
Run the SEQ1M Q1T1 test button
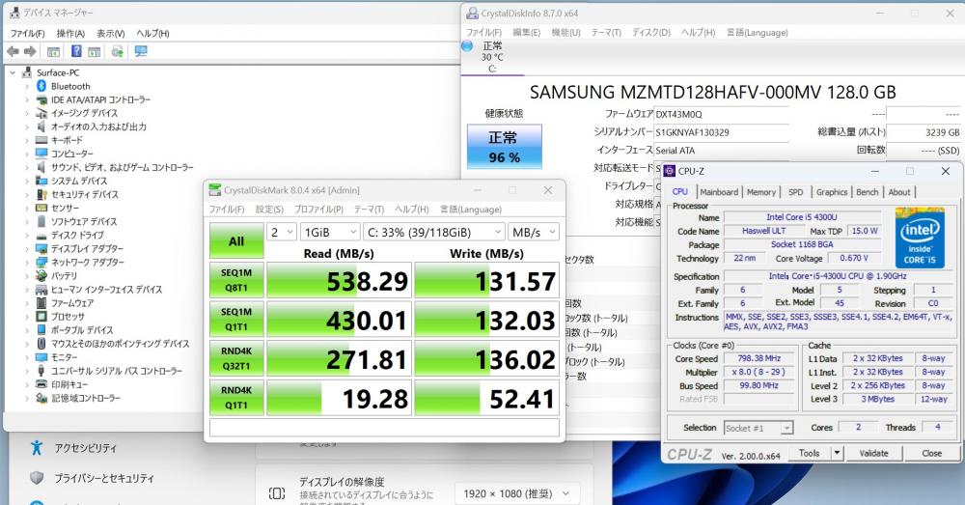236,320
